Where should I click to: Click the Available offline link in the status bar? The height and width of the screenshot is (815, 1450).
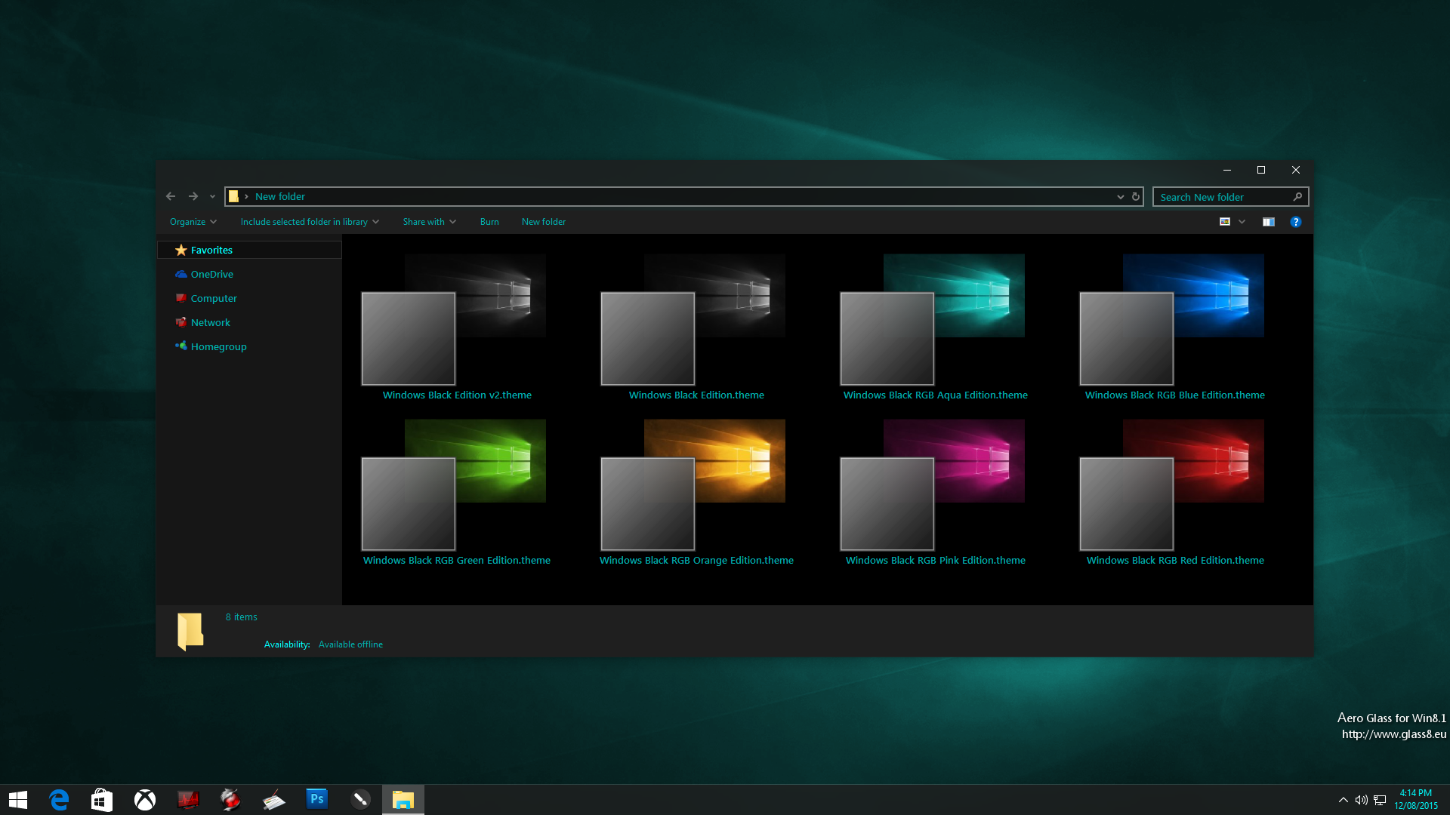[x=350, y=644]
